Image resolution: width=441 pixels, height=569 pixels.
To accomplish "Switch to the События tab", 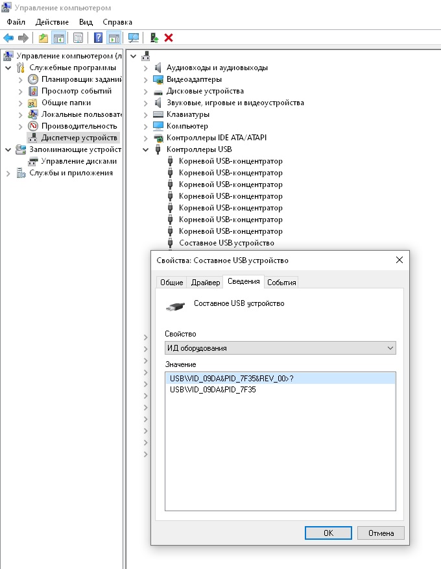I will [281, 283].
